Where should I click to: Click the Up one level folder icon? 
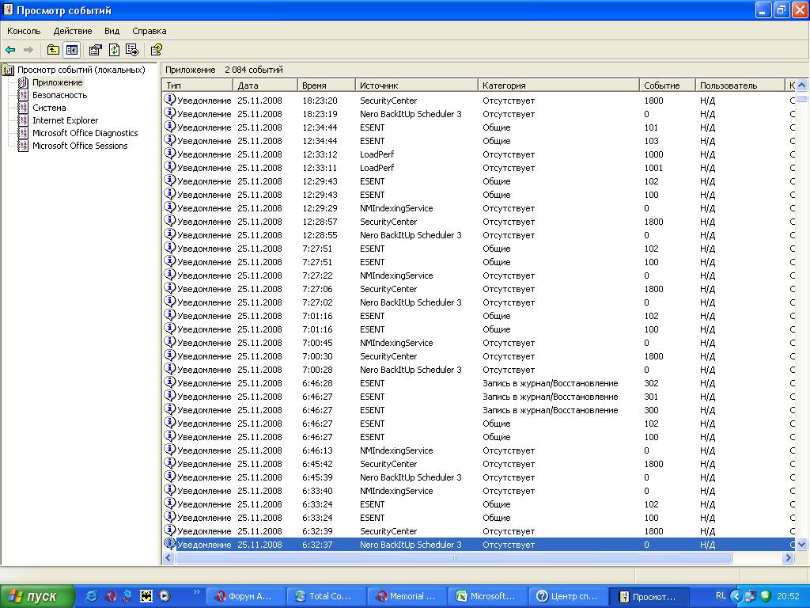[53, 50]
